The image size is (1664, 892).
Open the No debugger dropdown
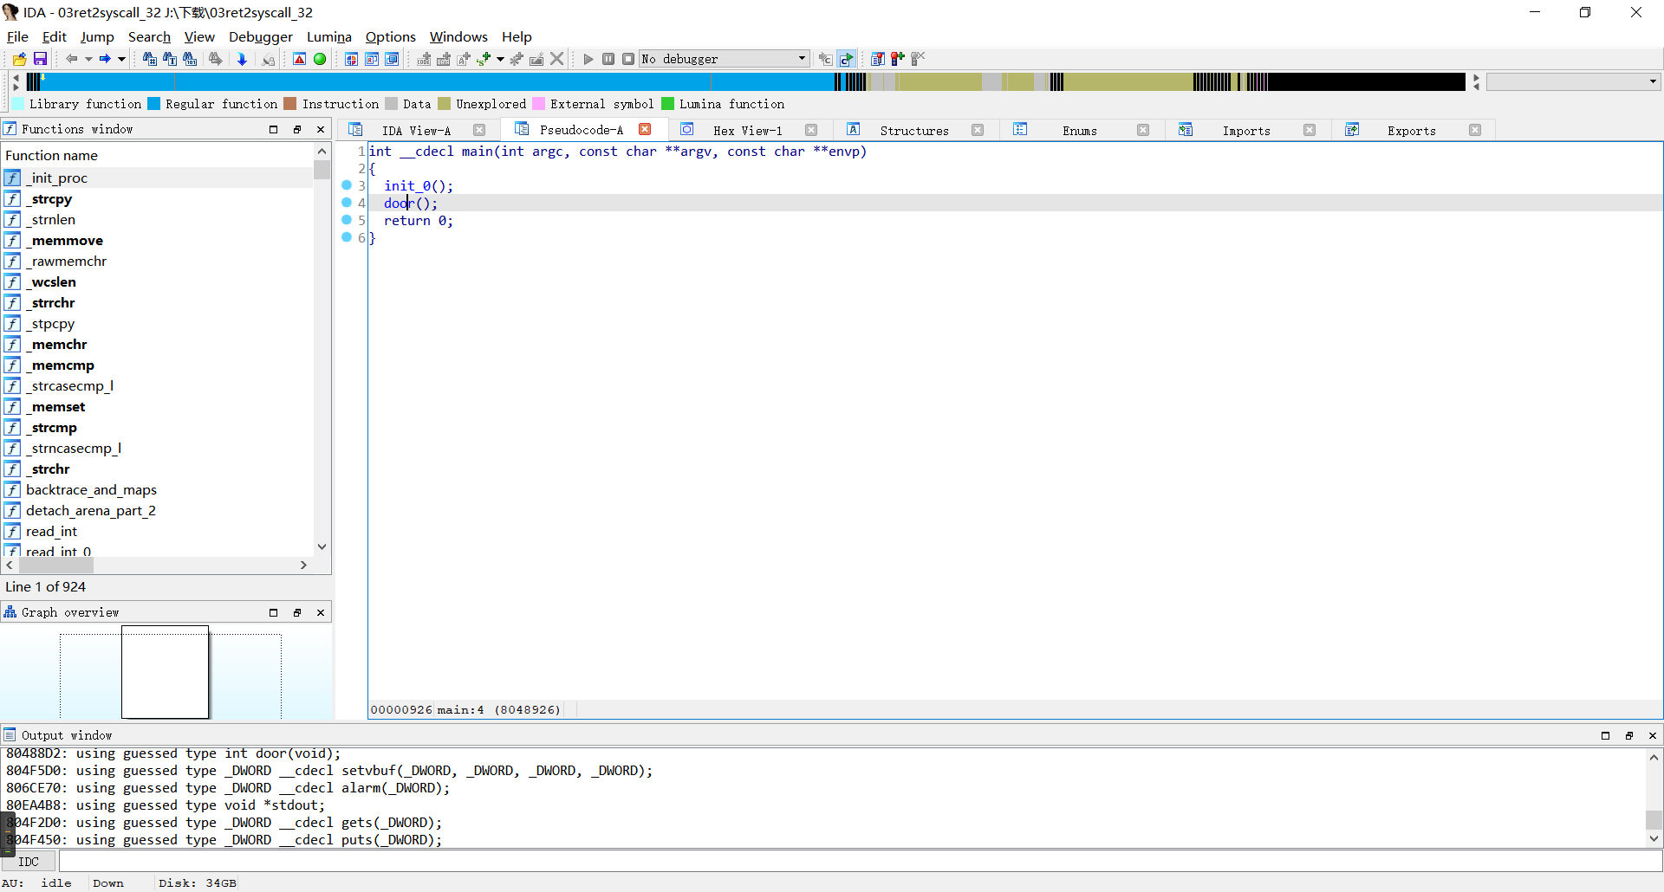click(802, 59)
